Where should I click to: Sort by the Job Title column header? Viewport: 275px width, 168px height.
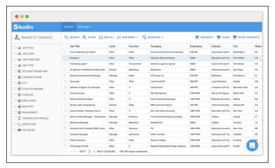[75, 46]
